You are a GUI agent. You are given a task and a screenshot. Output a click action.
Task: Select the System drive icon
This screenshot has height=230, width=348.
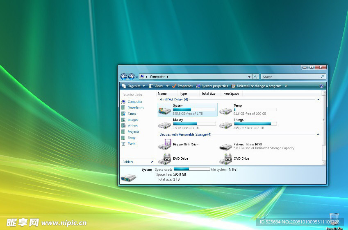[x=164, y=110]
